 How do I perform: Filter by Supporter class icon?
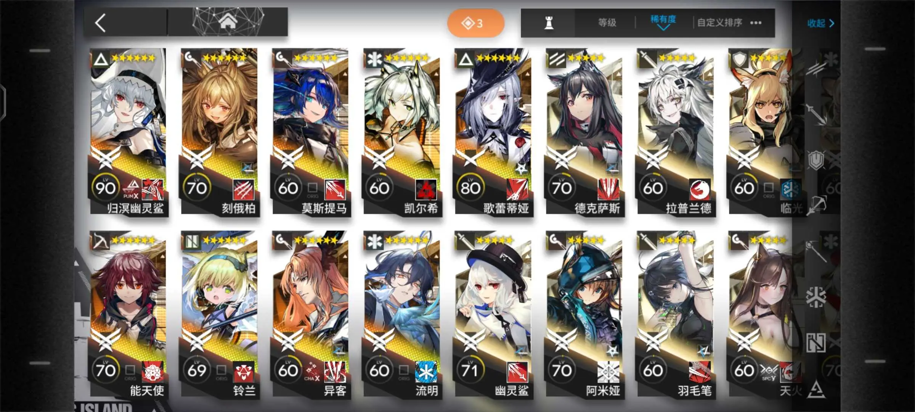click(x=816, y=343)
